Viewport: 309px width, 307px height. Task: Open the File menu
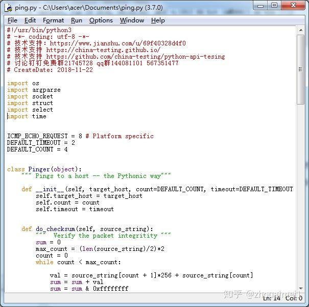(x=12, y=20)
